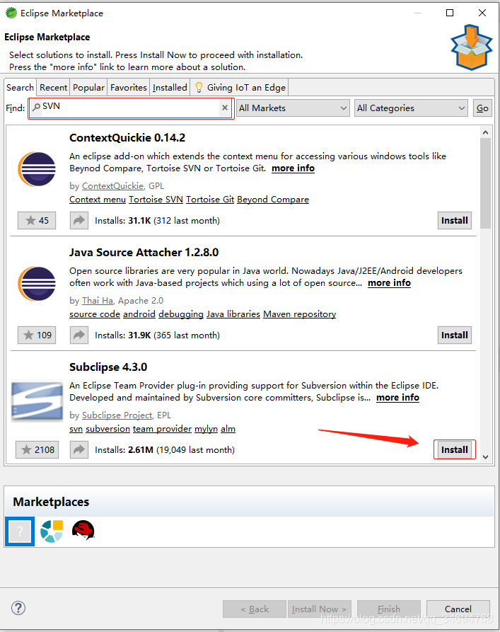Share the ContextQuickie 0.14.2 entry

click(79, 221)
